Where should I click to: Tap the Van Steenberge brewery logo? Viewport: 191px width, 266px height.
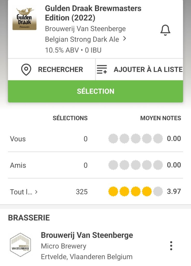tap(20, 245)
